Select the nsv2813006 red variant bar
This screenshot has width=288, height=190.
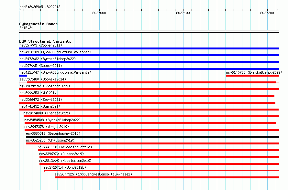(159, 164)
